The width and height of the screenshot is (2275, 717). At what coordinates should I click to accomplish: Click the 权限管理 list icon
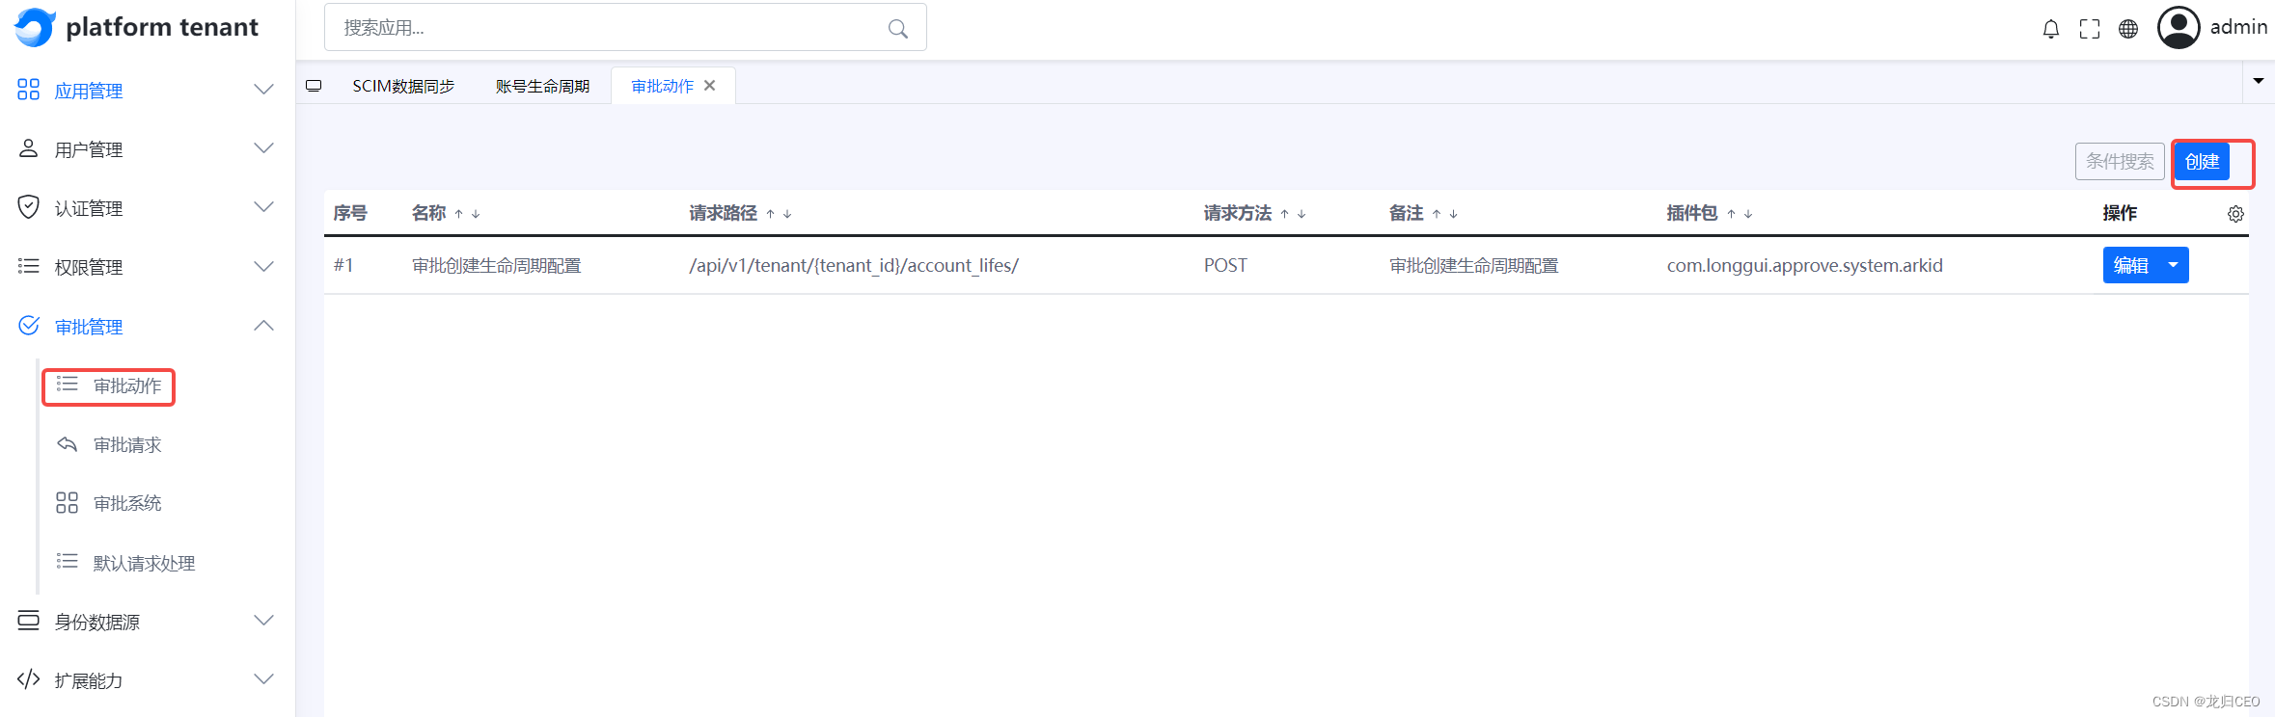point(29,266)
